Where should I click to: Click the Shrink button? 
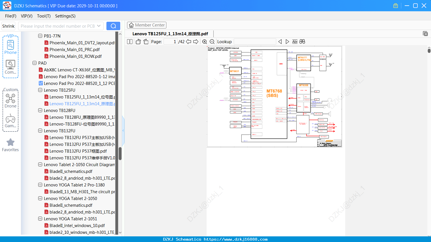point(8,26)
